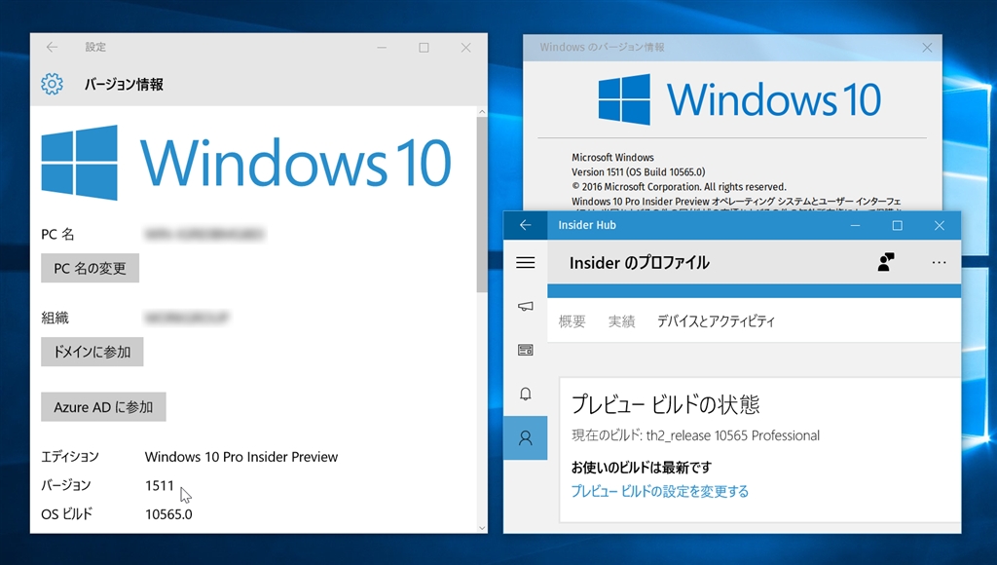The width and height of the screenshot is (997, 565).
Task: Click the 'Windows 10 Pro Insider Preview' edition text
Action: click(241, 457)
